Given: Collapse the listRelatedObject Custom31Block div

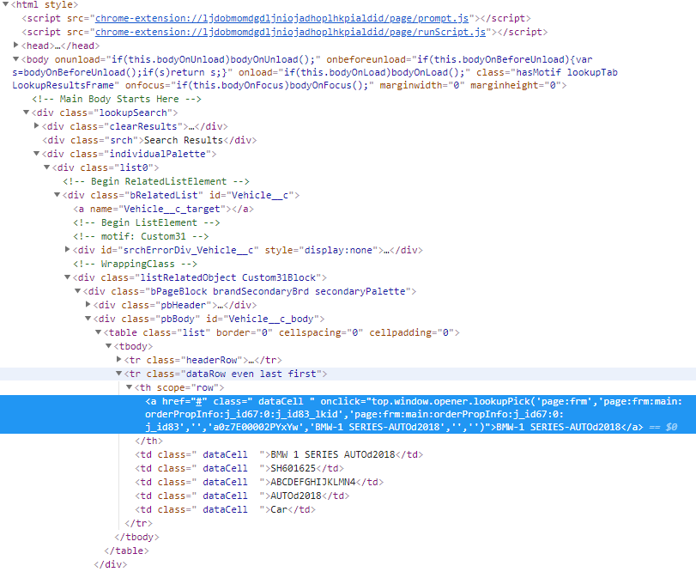Looking at the screenshot, I should (x=68, y=277).
